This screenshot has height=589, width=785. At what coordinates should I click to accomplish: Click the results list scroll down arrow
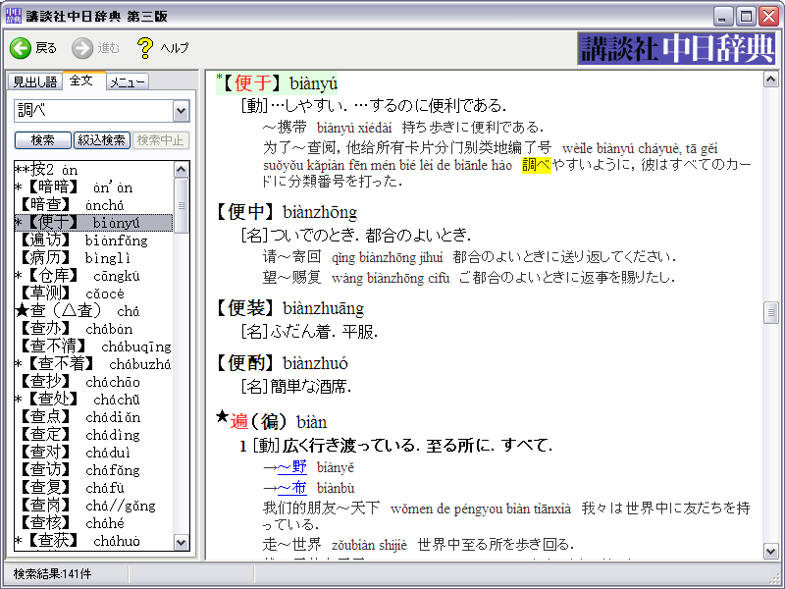[182, 543]
